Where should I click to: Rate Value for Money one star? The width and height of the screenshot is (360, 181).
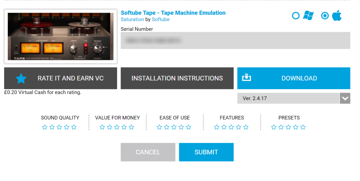click(102, 127)
